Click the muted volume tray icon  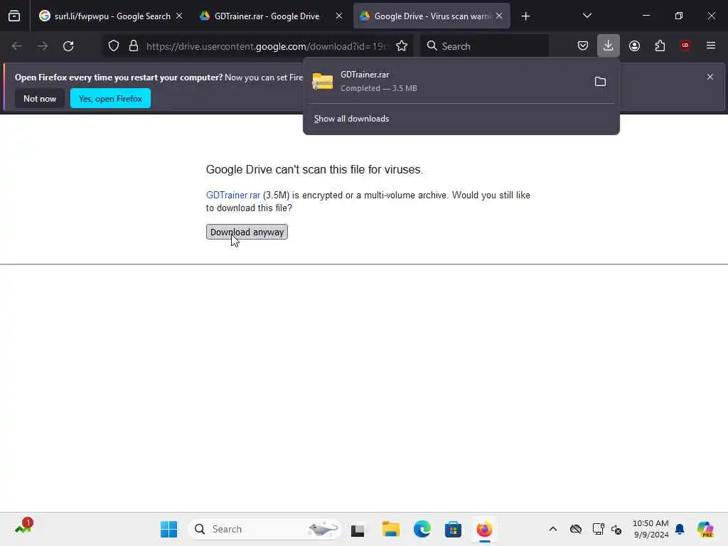pyautogui.click(x=616, y=529)
